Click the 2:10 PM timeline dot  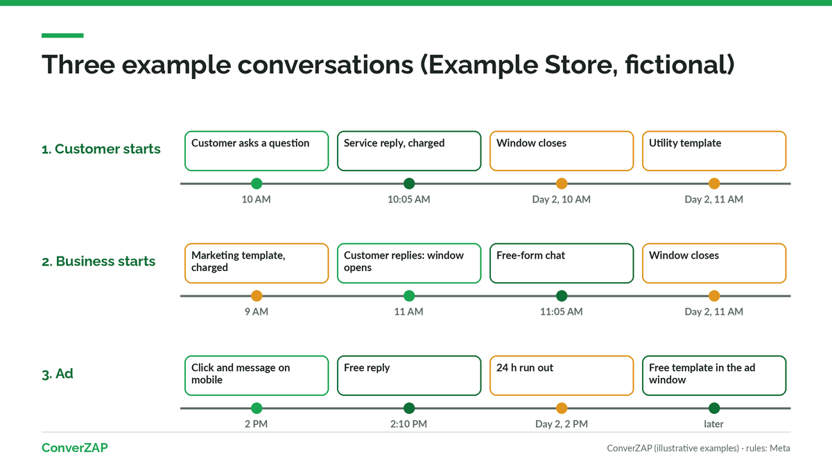409,408
